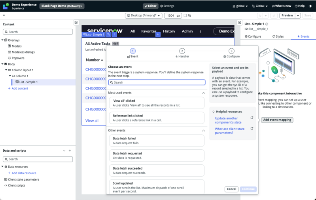The height and width of the screenshot is (200, 316).
Task: Collapse the Overlays tree node
Action: (2, 40)
